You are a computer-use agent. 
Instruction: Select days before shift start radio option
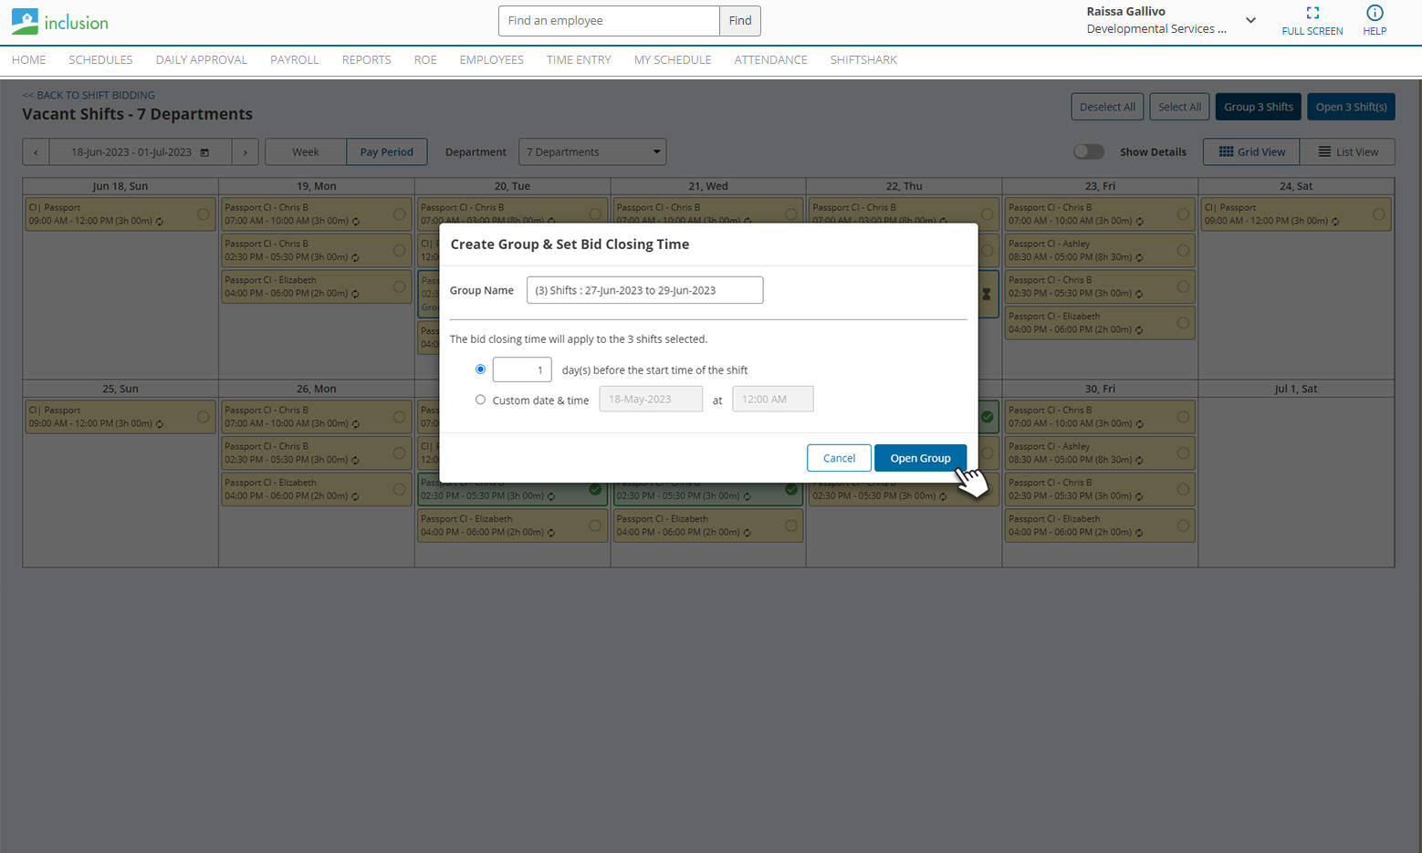(480, 369)
